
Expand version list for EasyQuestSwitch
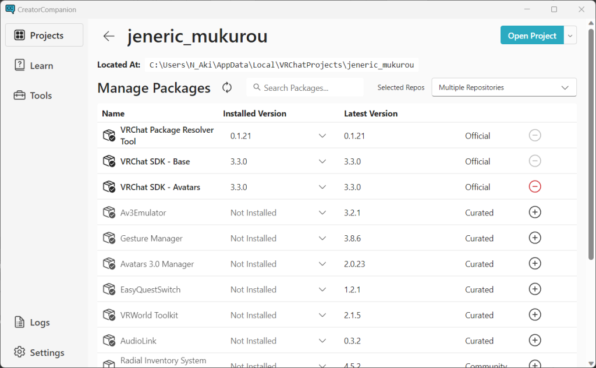tap(322, 290)
